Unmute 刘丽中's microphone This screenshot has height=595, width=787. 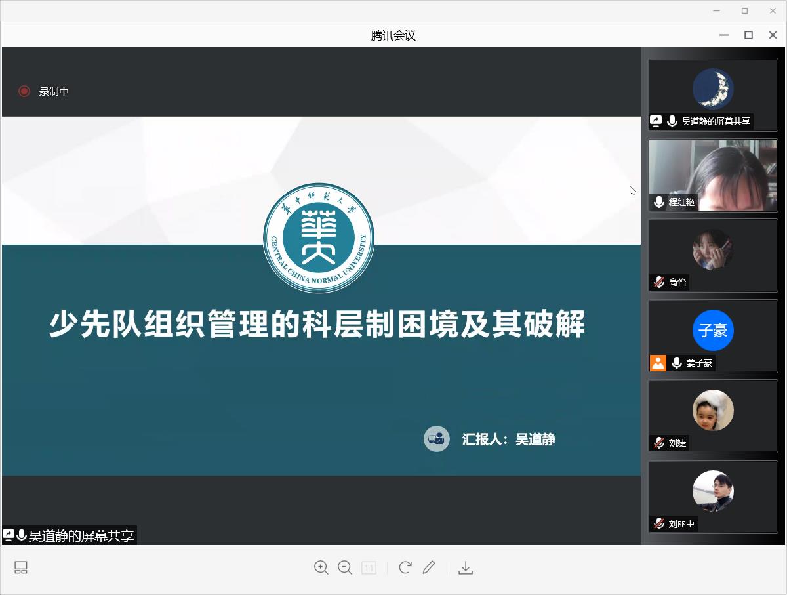pos(659,523)
